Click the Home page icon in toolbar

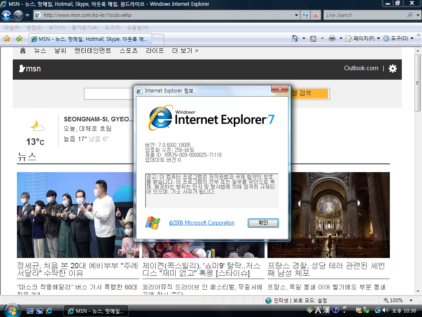coord(295,38)
